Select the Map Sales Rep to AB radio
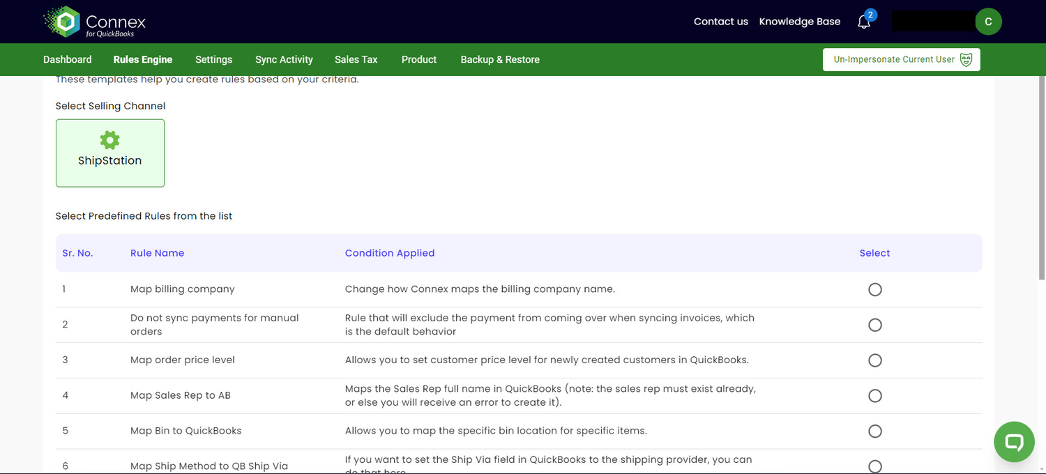Screen dimensions: 1046x474 coord(875,396)
